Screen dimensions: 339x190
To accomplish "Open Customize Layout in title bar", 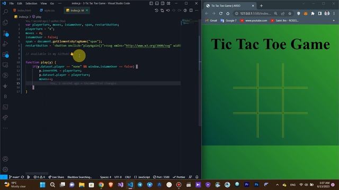I will pos(168,4).
